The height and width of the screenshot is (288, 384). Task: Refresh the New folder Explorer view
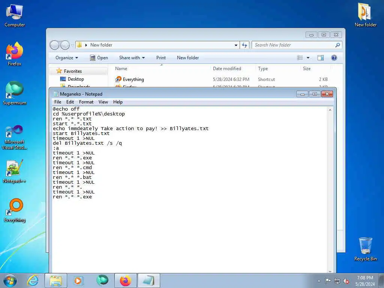point(244,45)
